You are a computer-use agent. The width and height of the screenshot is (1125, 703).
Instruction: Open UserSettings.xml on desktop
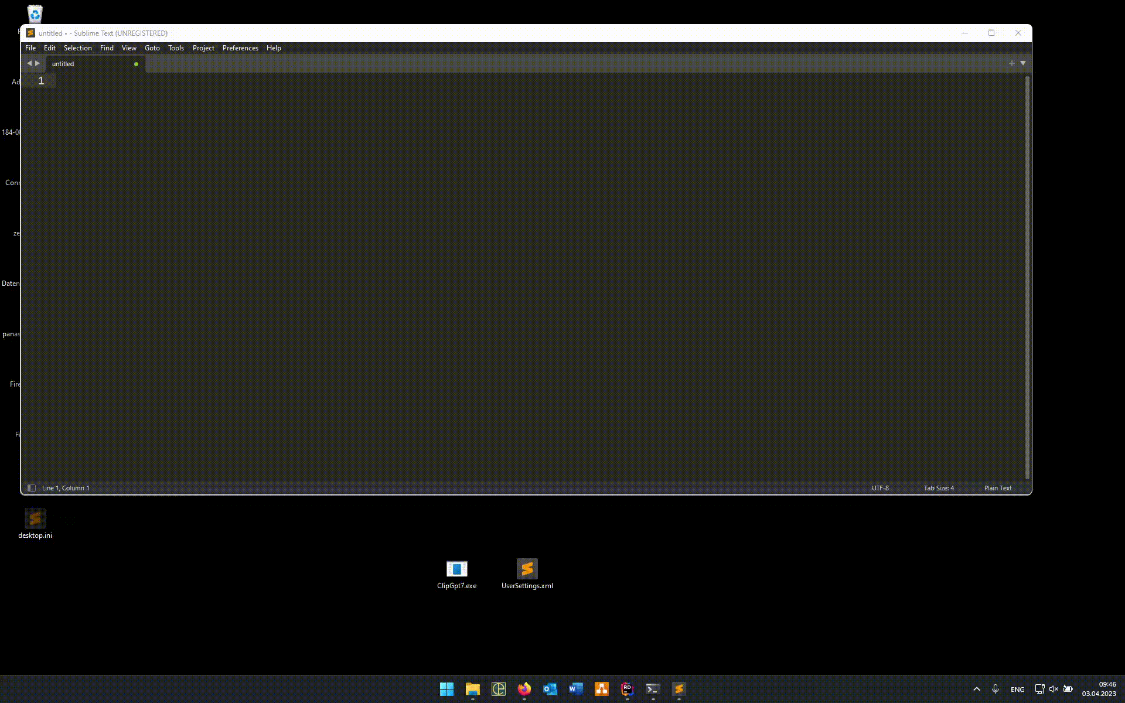pyautogui.click(x=527, y=569)
